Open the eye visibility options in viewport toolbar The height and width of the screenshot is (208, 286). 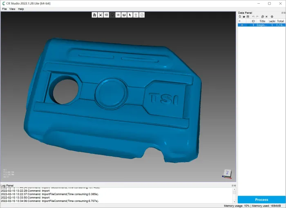118,15
